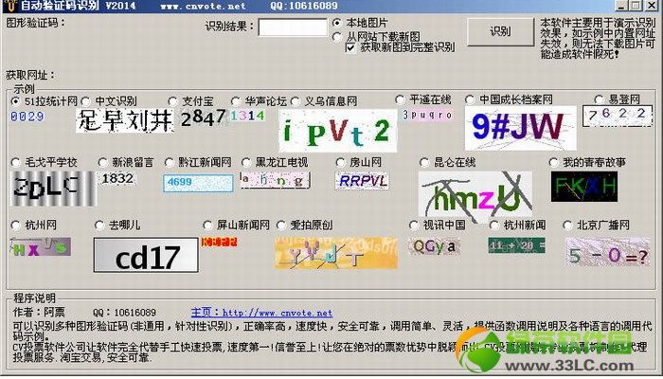
Task: Select the 51拉统计网 example radio button
Action: coord(16,100)
